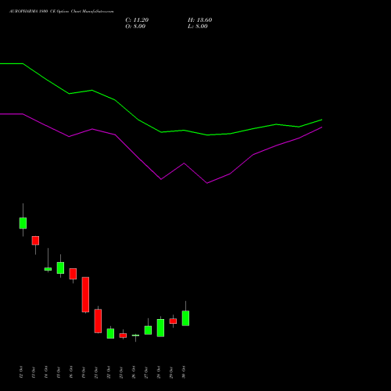Click the 12 Oct date label
Viewport: 391px width, 391px height.
coord(21,372)
